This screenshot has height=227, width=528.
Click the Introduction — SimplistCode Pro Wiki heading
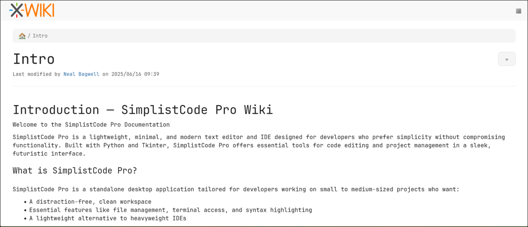coord(143,110)
